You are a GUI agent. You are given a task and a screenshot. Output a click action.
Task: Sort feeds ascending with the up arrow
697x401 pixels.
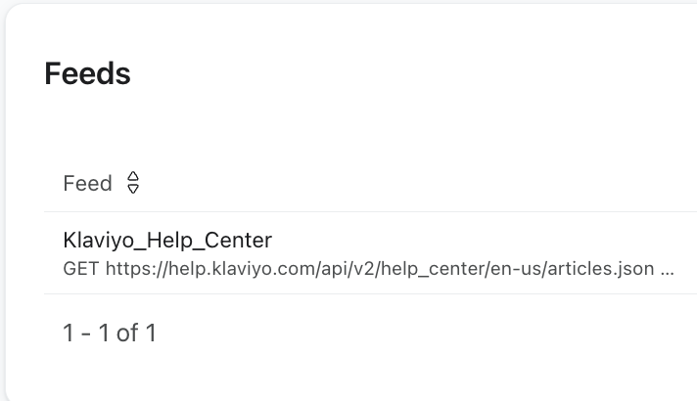click(x=134, y=177)
